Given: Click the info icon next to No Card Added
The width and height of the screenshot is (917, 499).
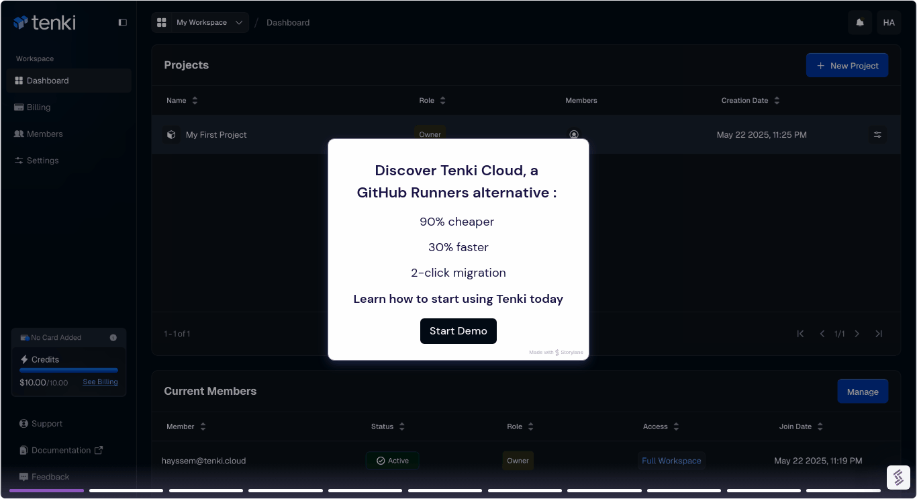Looking at the screenshot, I should (x=113, y=337).
